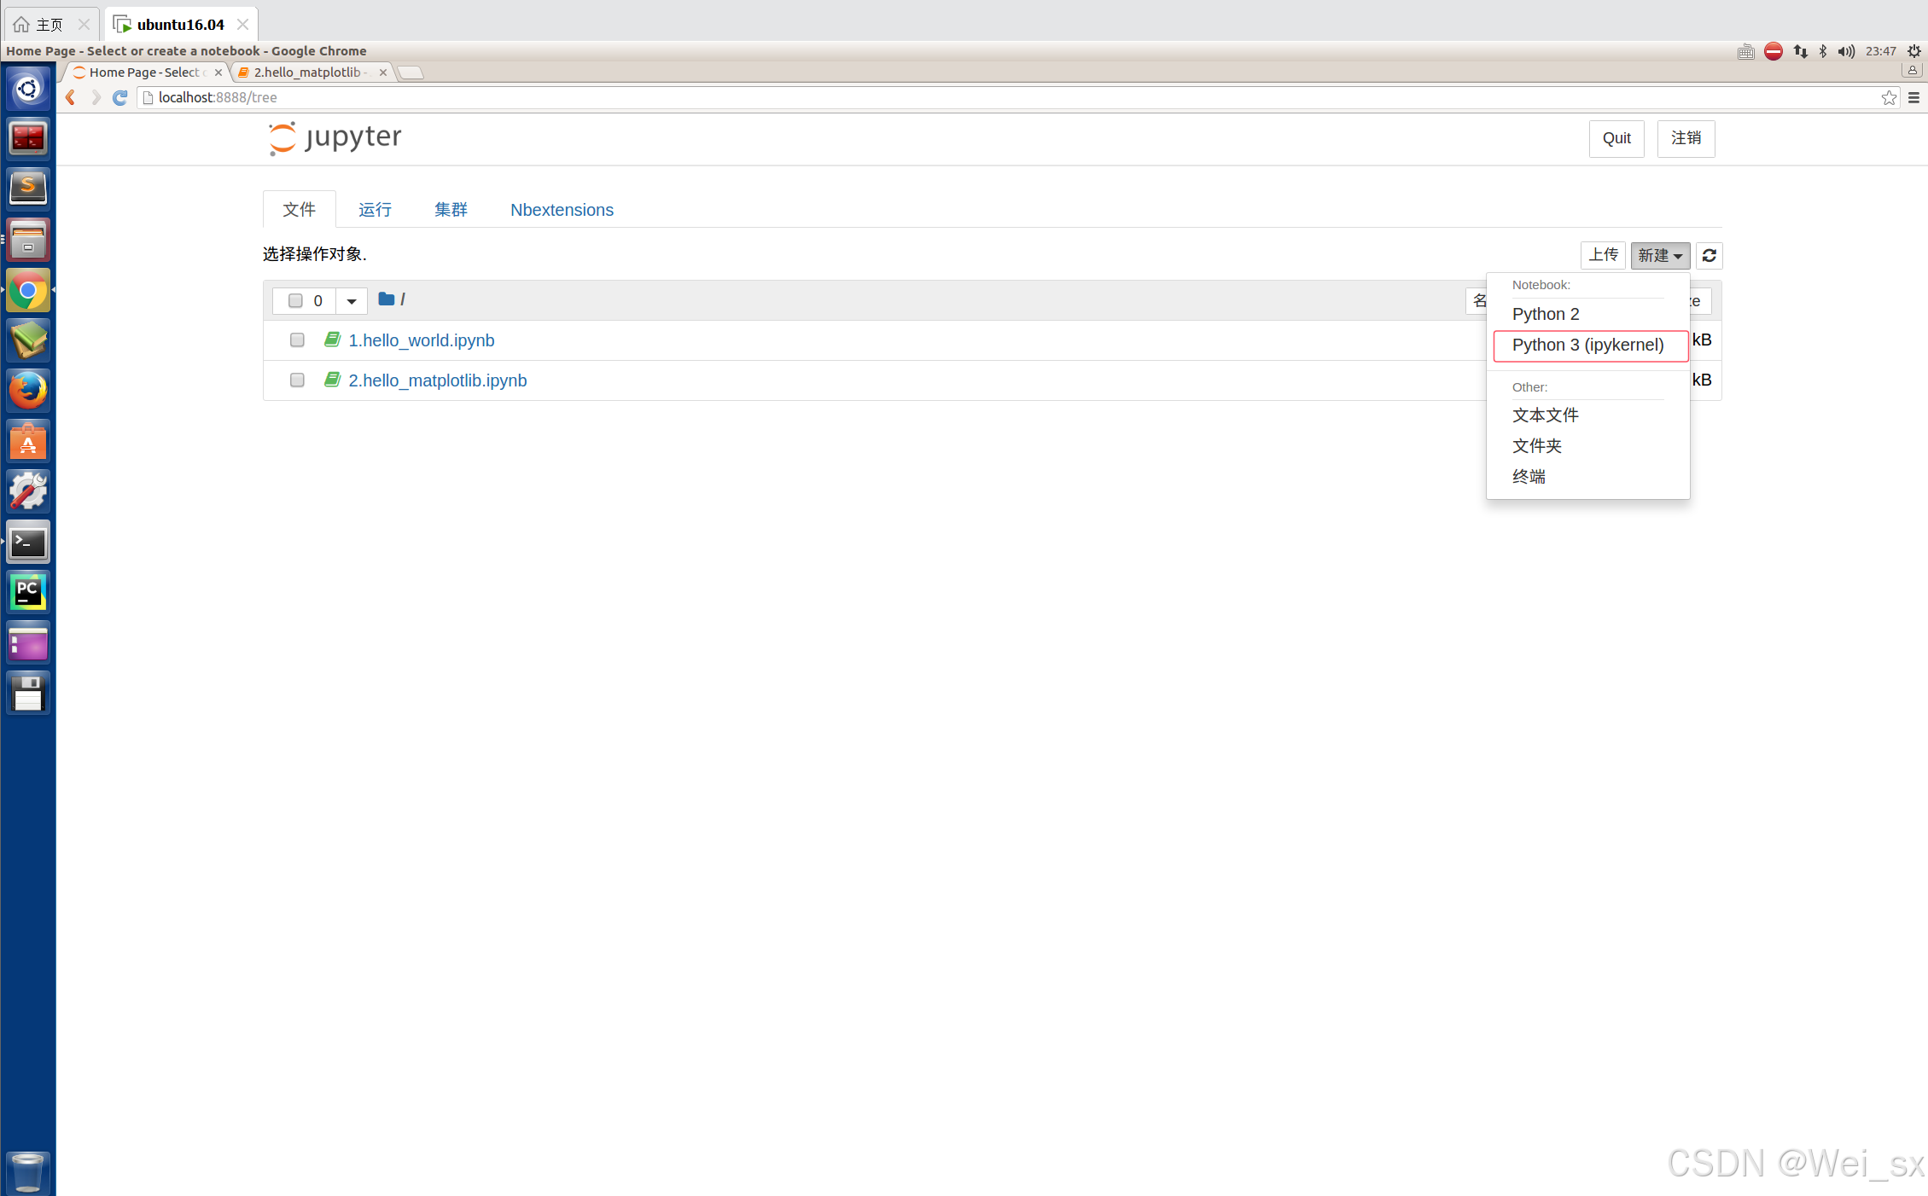Screen dimensions: 1928x1196
Task: Click the root folder breadcrumb icon
Action: coord(386,299)
